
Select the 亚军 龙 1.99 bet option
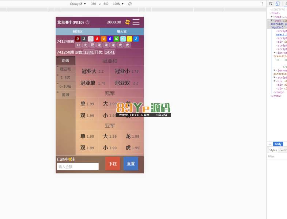[132, 137]
